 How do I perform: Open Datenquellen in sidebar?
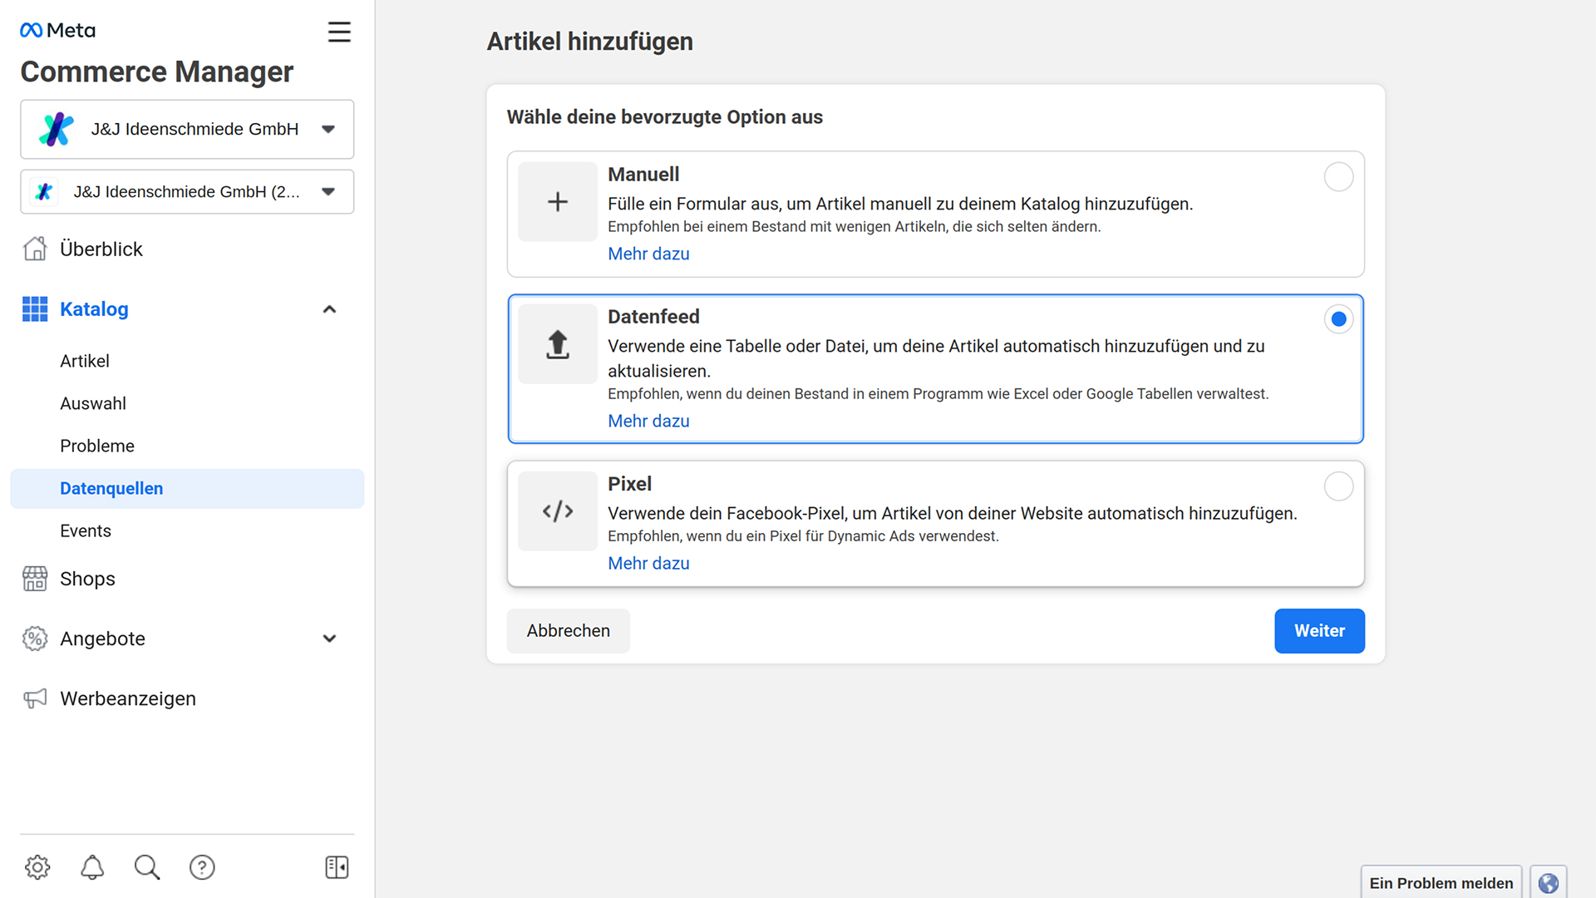click(111, 489)
